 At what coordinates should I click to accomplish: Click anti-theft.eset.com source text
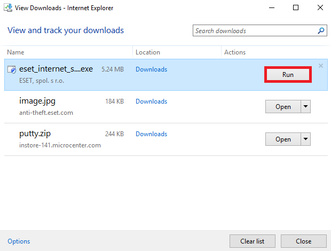pos(46,113)
